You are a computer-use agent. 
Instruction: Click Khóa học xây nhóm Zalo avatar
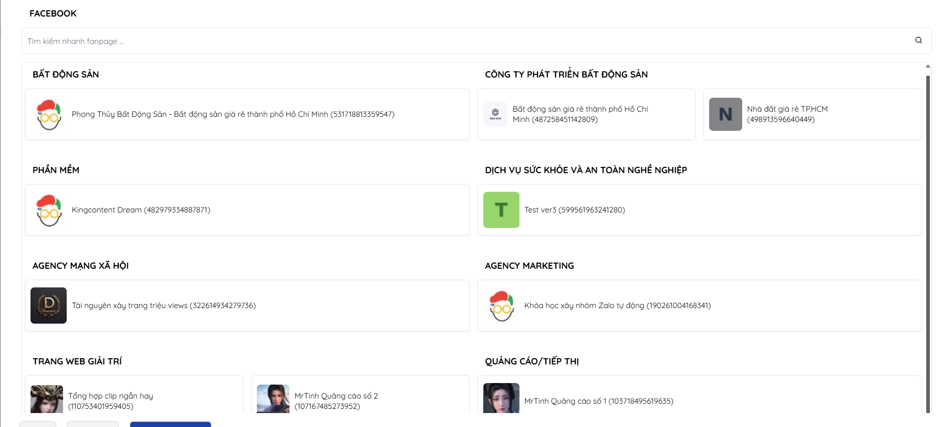pyautogui.click(x=501, y=306)
